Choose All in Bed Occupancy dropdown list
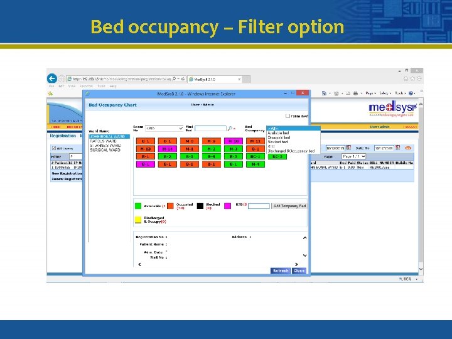The height and width of the screenshot is (339, 452). click(x=293, y=128)
